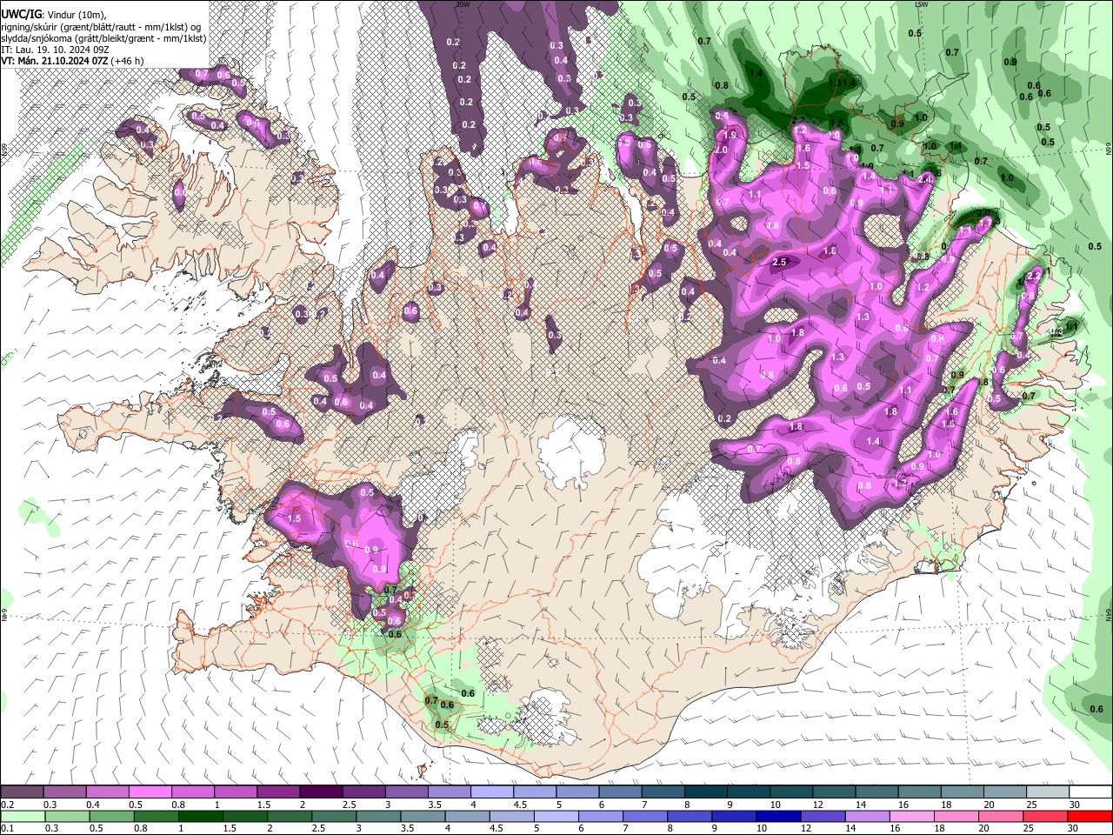The width and height of the screenshot is (1113, 835).
Task: Click the darkest purple snowfall swatch labeled 2
Action: click(321, 792)
